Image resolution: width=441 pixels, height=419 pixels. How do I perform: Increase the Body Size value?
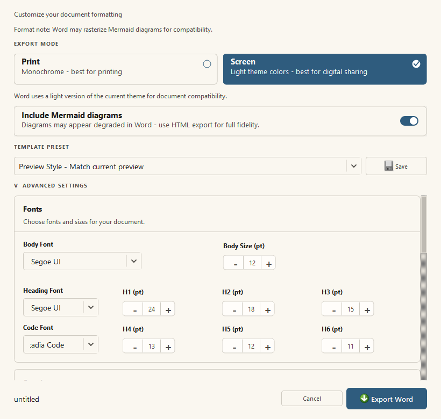tap(268, 263)
